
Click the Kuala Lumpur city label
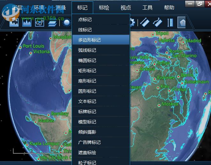pos(44,144)
